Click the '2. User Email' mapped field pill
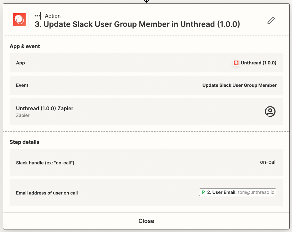The width and height of the screenshot is (292, 232). [238, 192]
